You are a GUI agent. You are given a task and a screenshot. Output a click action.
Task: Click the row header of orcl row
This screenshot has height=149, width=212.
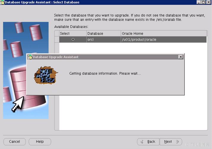click(x=57, y=40)
